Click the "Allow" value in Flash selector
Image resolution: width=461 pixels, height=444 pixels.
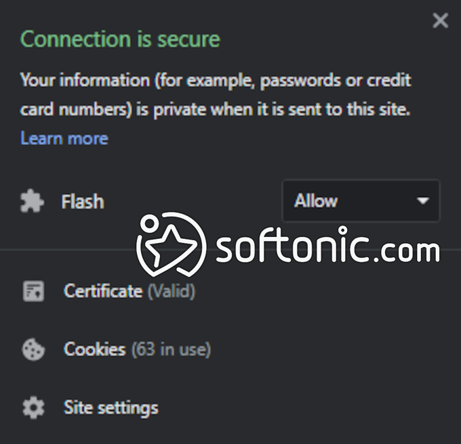click(x=316, y=201)
